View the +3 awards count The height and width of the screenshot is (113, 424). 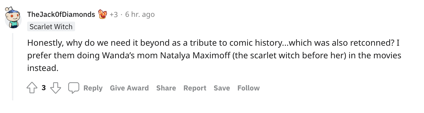114,14
